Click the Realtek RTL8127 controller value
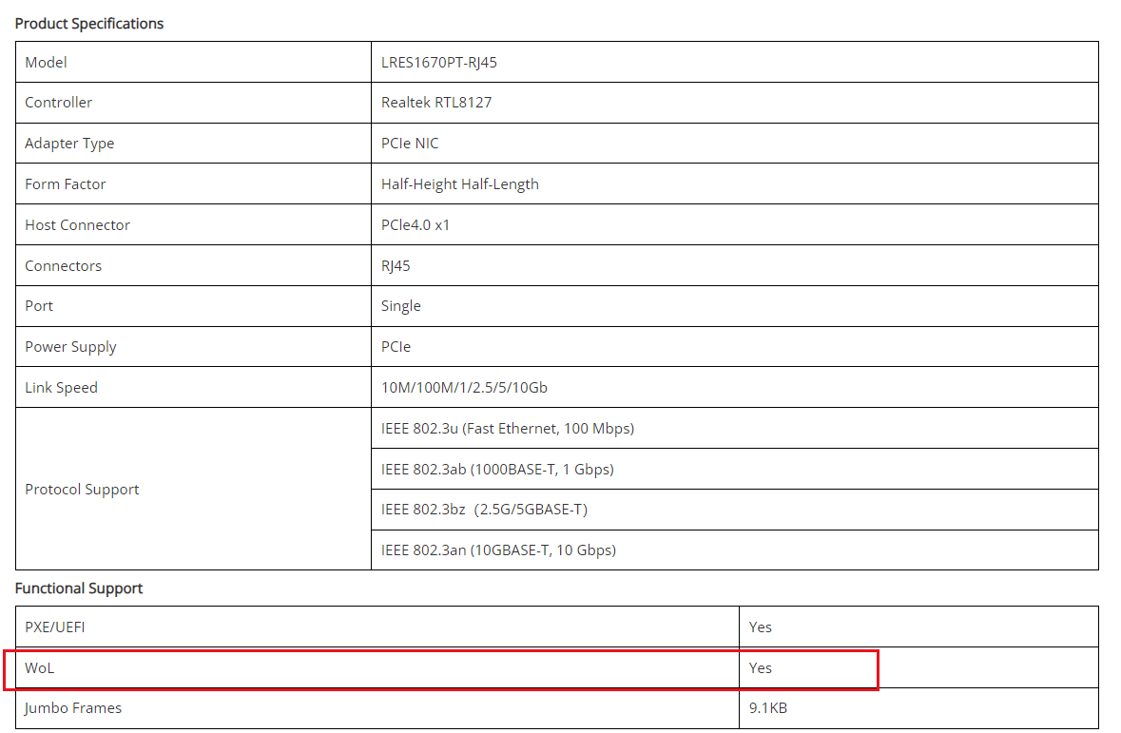Image resolution: width=1121 pixels, height=733 pixels. (436, 103)
